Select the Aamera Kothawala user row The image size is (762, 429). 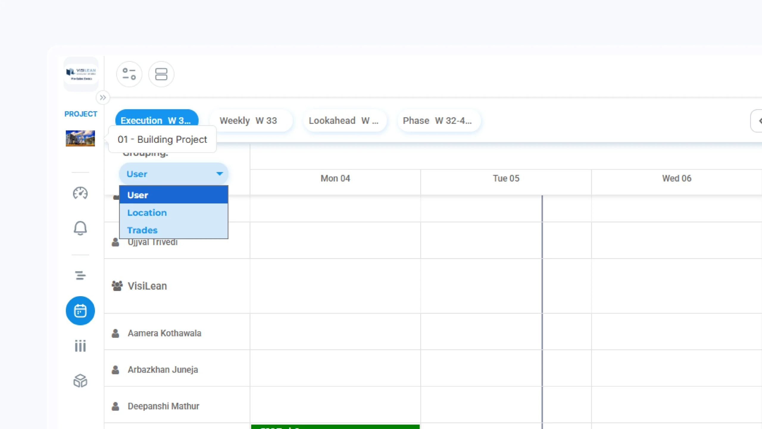164,333
